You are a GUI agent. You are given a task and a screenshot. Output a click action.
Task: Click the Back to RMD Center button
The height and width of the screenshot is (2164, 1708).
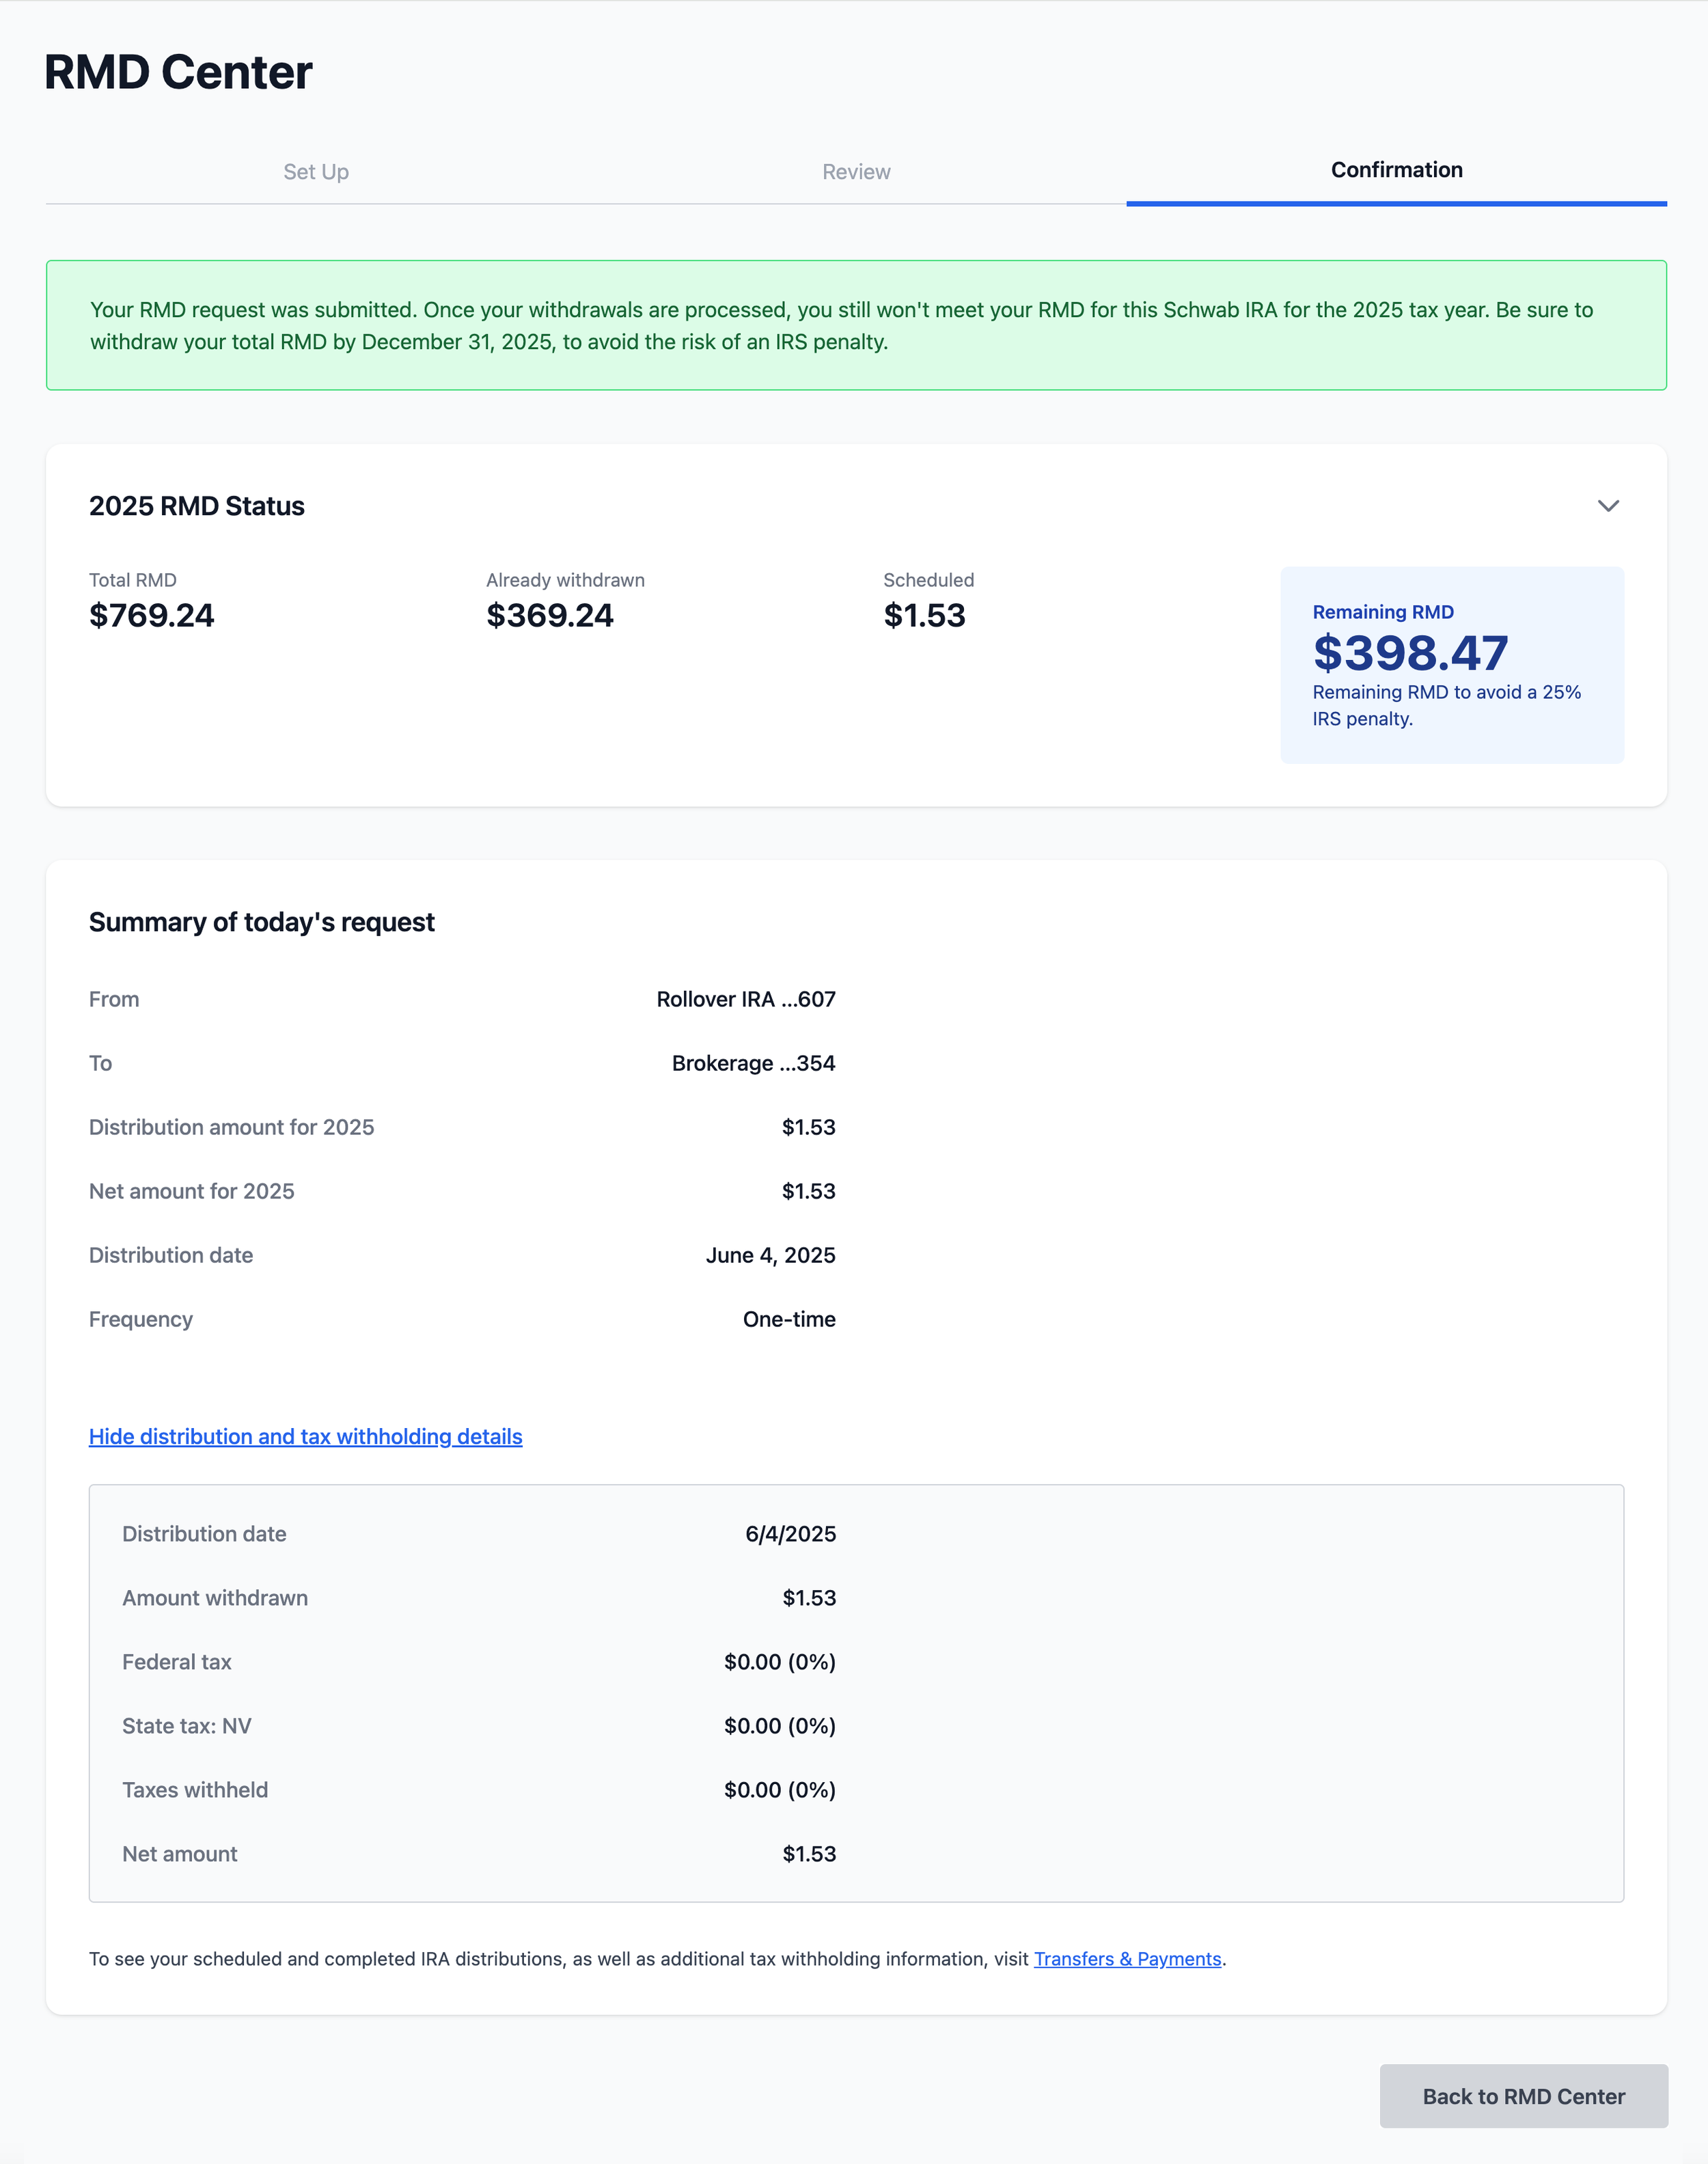click(x=1523, y=2096)
